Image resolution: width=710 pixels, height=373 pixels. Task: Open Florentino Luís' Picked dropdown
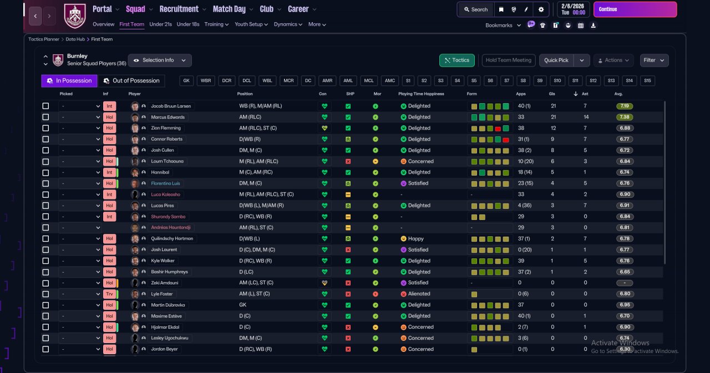click(x=80, y=183)
